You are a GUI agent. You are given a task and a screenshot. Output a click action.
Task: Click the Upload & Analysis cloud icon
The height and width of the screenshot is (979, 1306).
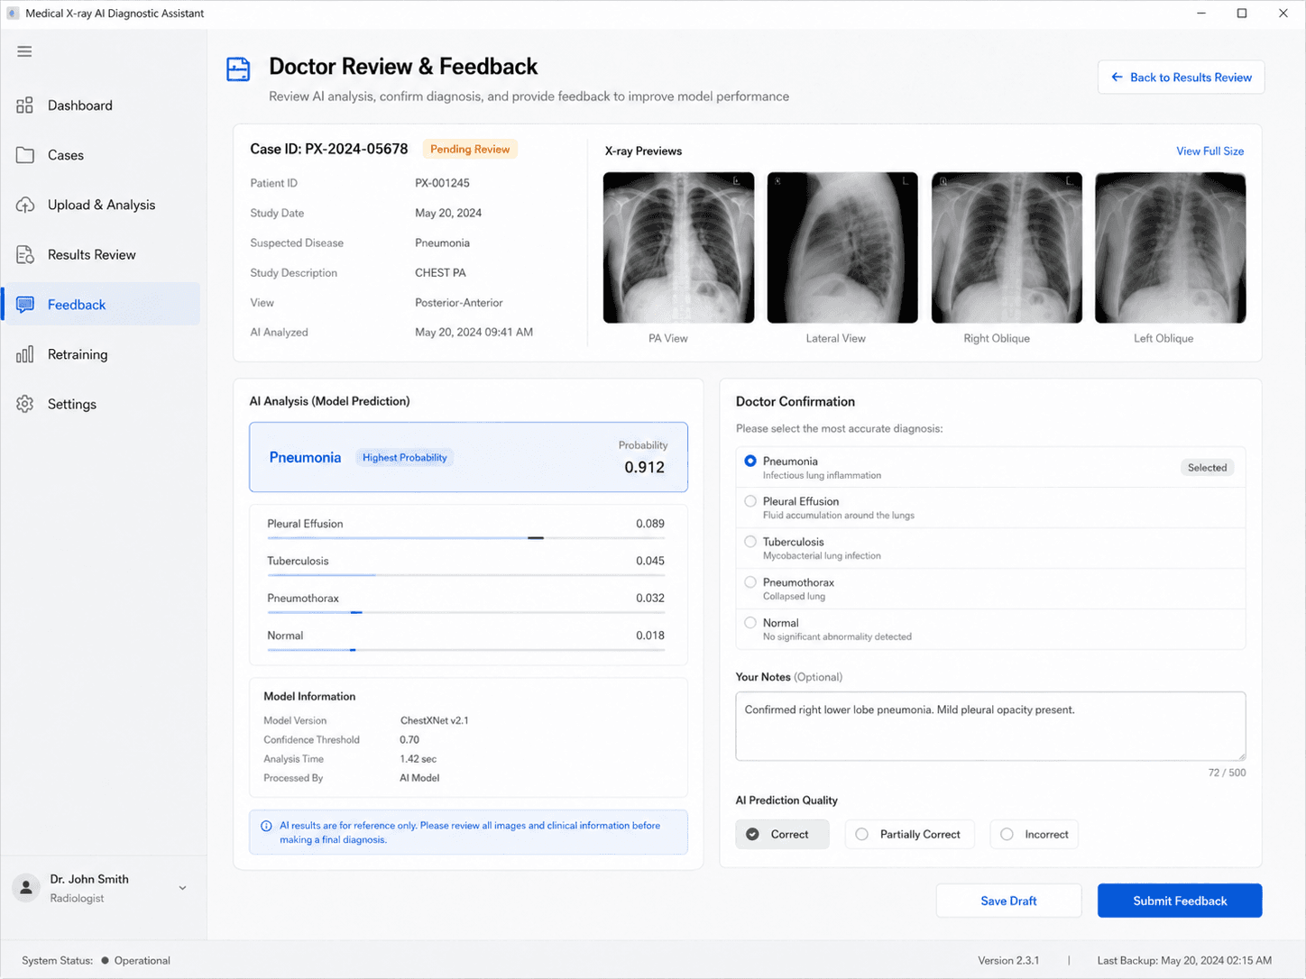[24, 205]
